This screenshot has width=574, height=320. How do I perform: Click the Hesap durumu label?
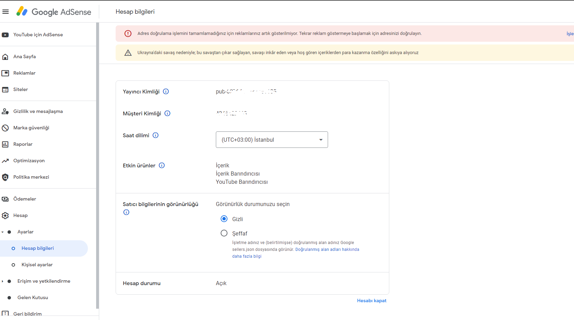[142, 283]
